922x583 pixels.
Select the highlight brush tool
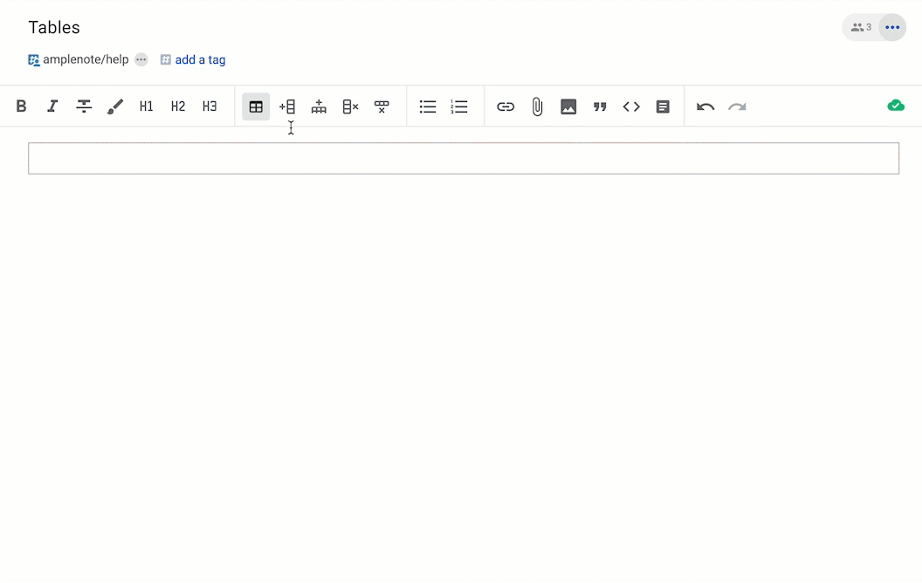point(115,106)
